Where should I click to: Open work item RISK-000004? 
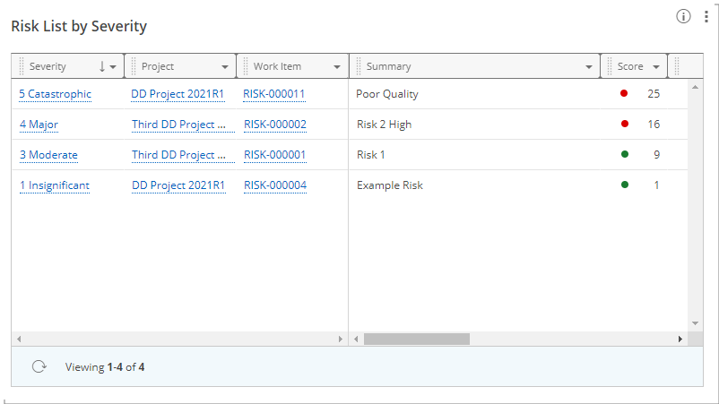coord(274,185)
